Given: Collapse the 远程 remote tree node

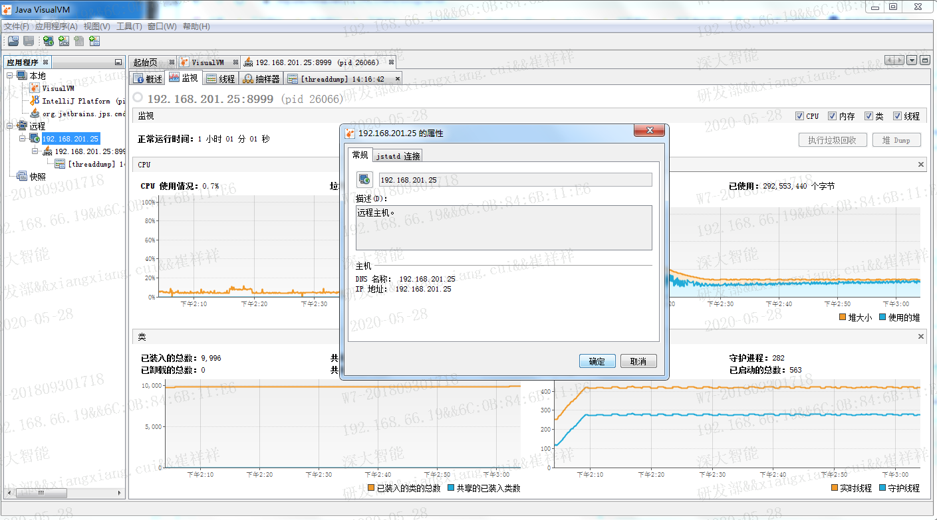Looking at the screenshot, I should pos(10,126).
